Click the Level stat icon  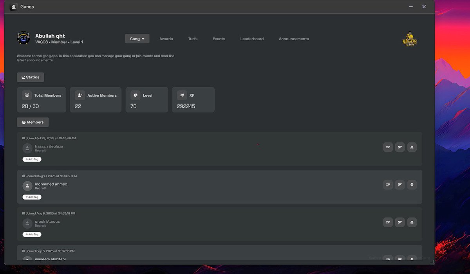pos(136,95)
